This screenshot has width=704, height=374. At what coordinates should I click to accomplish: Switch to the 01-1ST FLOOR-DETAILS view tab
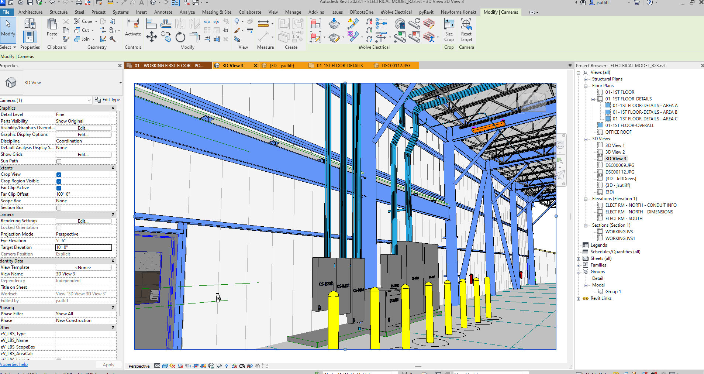click(x=340, y=65)
